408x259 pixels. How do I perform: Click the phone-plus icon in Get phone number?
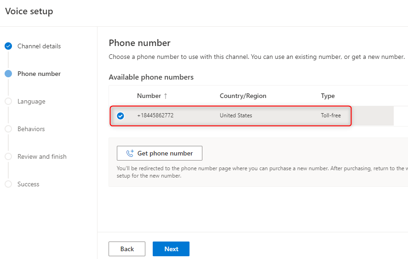point(130,153)
